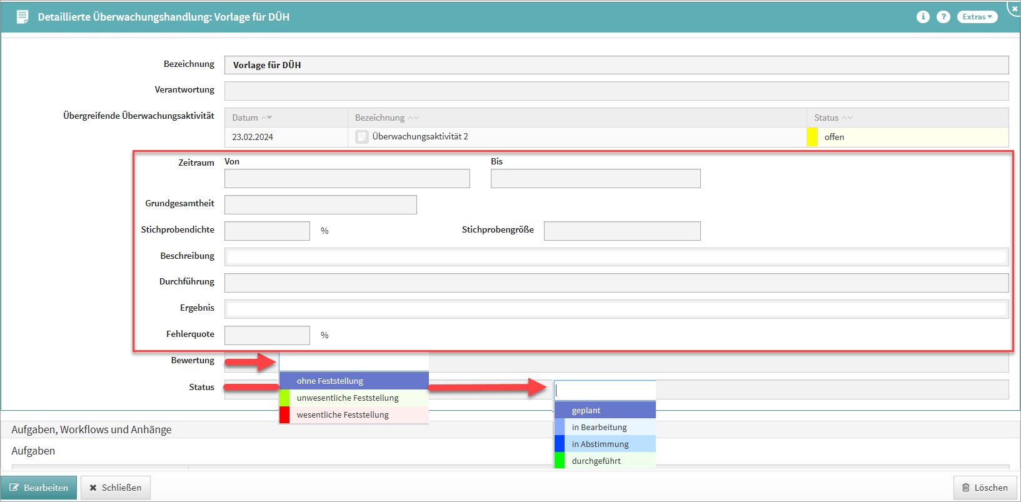Image resolution: width=1021 pixels, height=502 pixels.
Task: Sort table by Bezeichnung column arrows
Action: click(413, 118)
